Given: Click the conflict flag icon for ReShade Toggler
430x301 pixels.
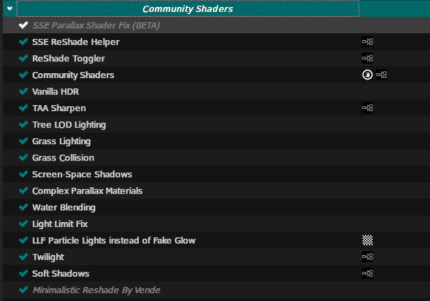Looking at the screenshot, I should tap(368, 58).
